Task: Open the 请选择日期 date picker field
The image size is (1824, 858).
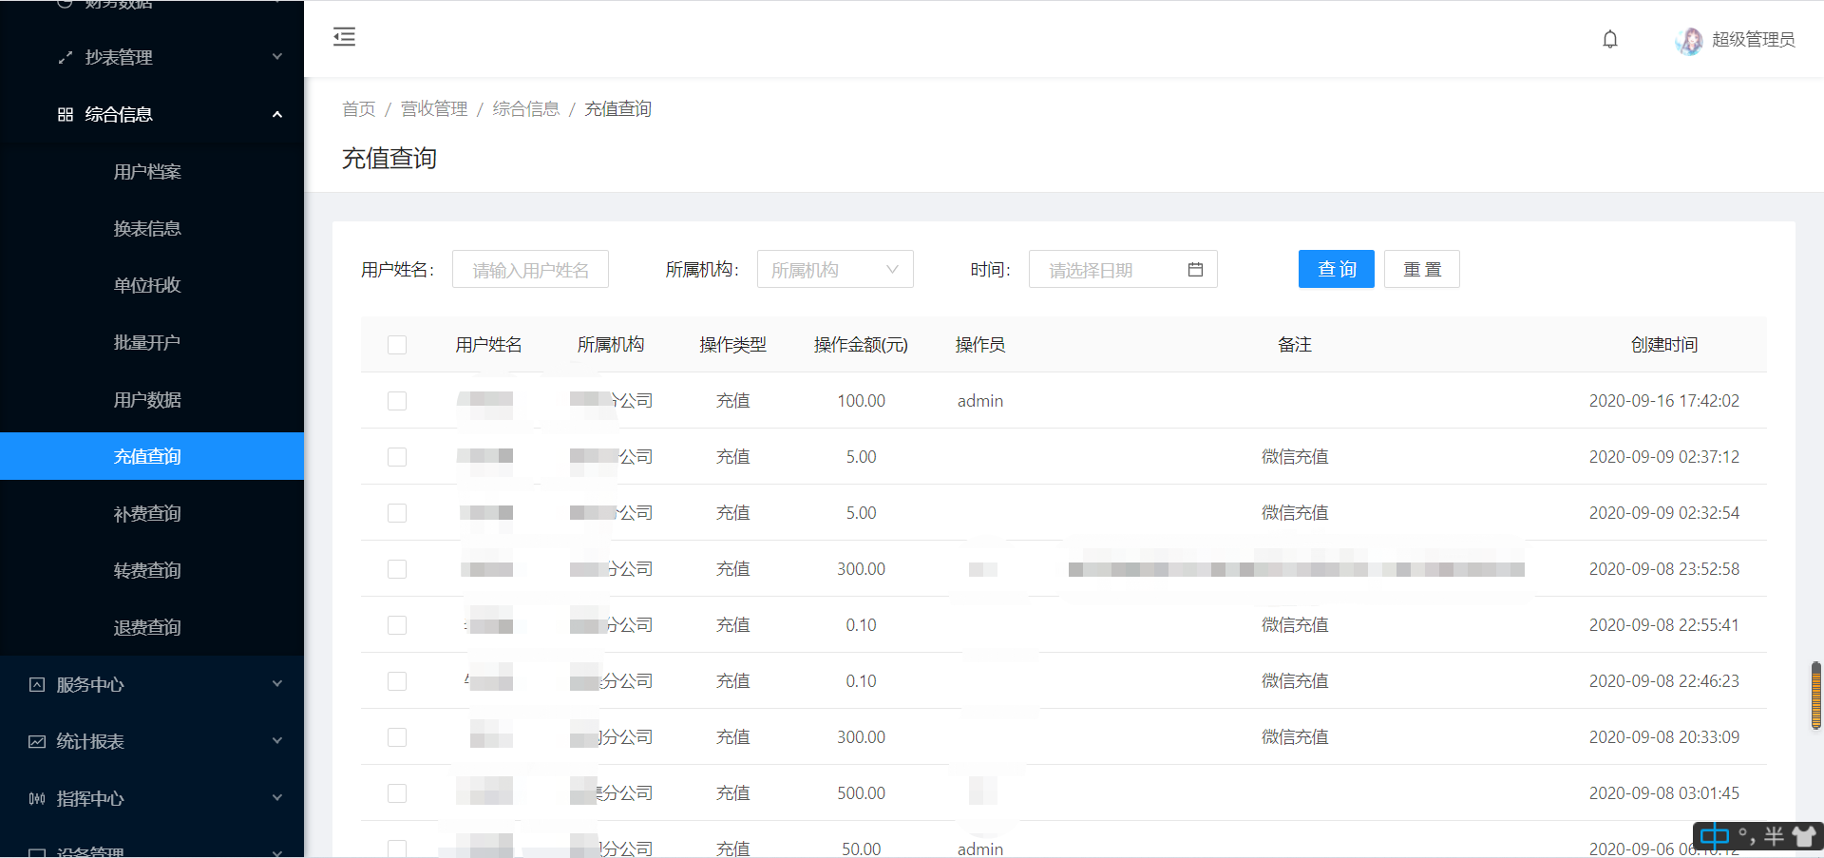Action: 1123,269
